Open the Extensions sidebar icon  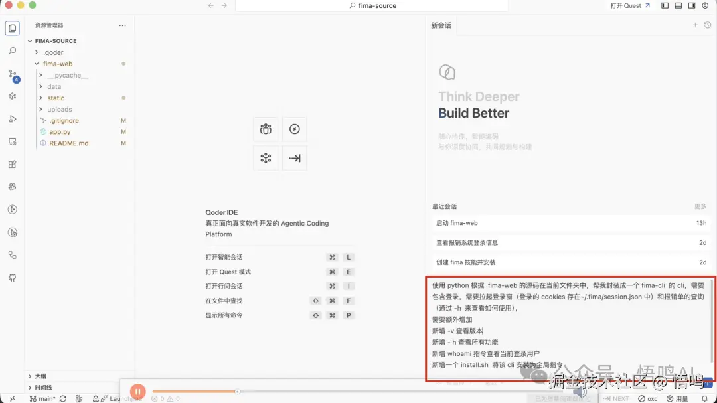tap(13, 164)
